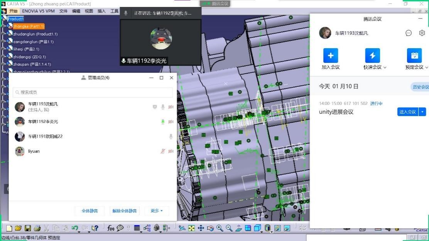The image size is (429, 241).
Task: Open dropdown arrow beside 进入会议 button
Action: pos(422,112)
